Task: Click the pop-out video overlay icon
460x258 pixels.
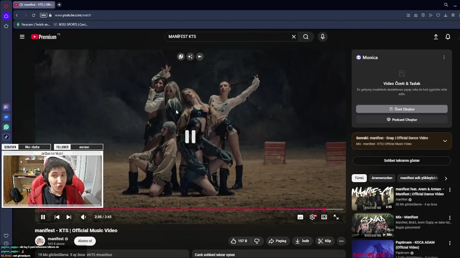Action: pos(181,57)
